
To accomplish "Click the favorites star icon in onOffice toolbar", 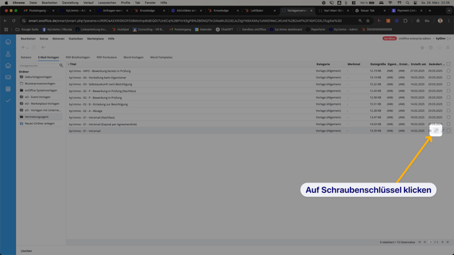I will 422,47.
